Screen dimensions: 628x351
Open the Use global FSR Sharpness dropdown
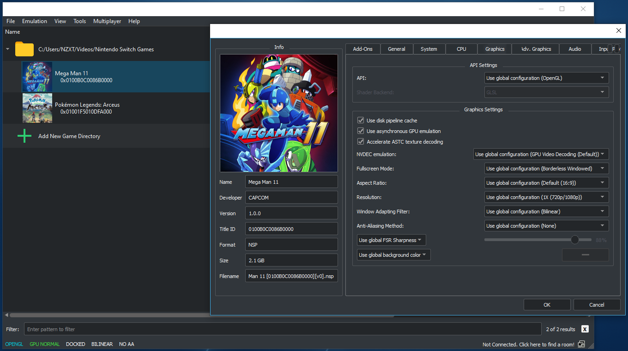(x=392, y=240)
